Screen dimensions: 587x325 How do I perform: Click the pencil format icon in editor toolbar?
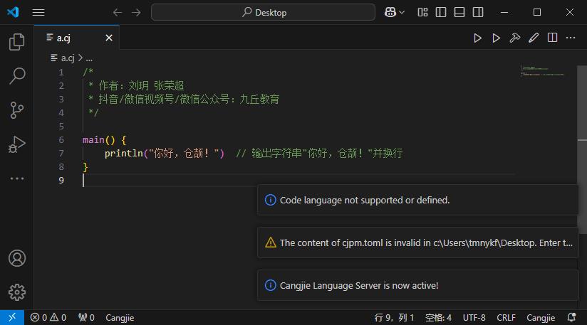coord(534,38)
